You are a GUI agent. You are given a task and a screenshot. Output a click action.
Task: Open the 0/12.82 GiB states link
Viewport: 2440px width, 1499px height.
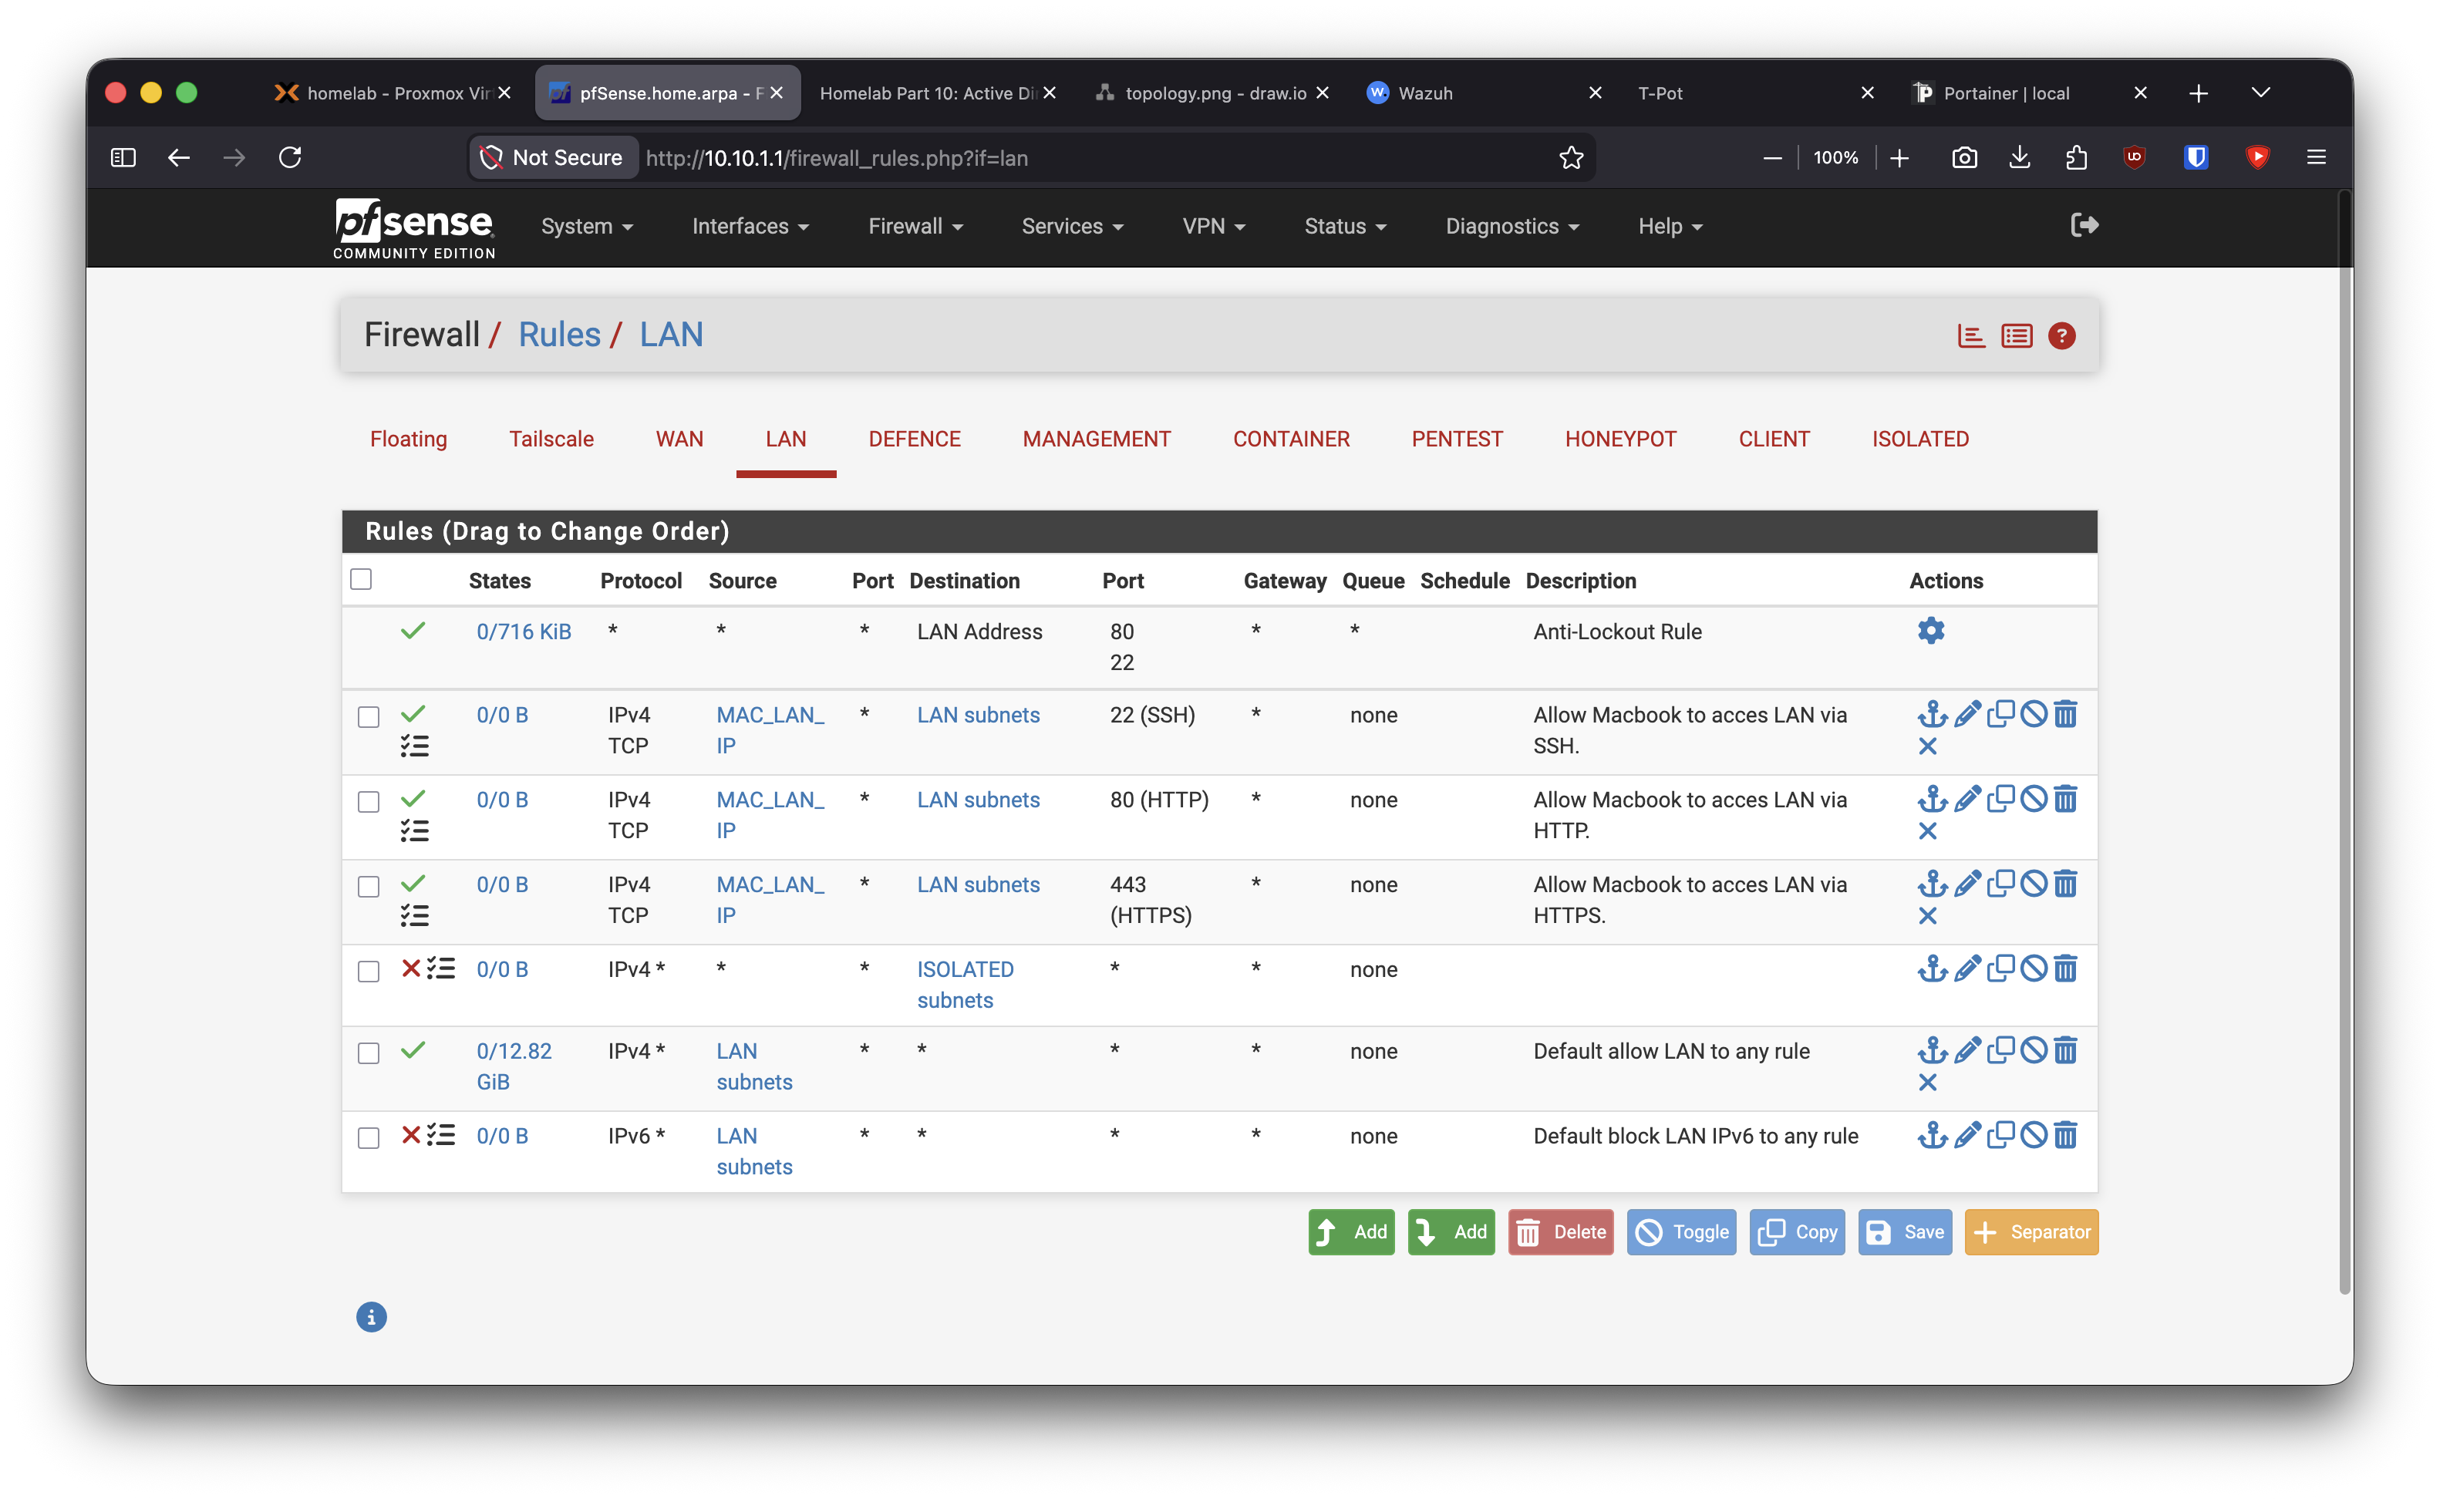[x=514, y=1066]
